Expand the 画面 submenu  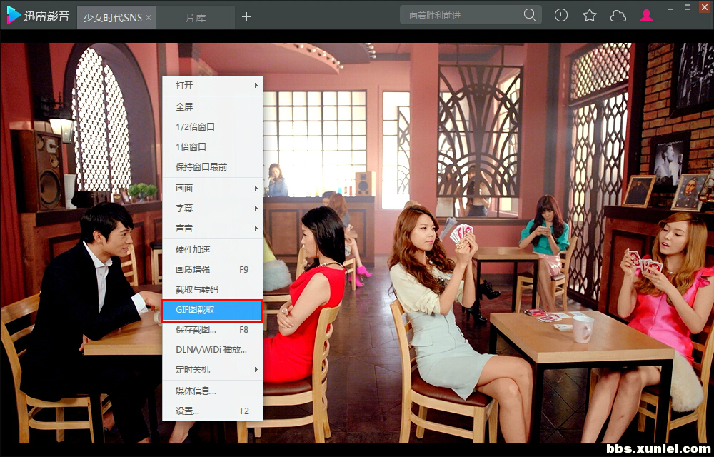[213, 188]
